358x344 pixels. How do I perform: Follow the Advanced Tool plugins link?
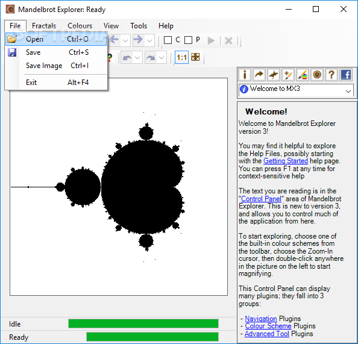click(267, 334)
